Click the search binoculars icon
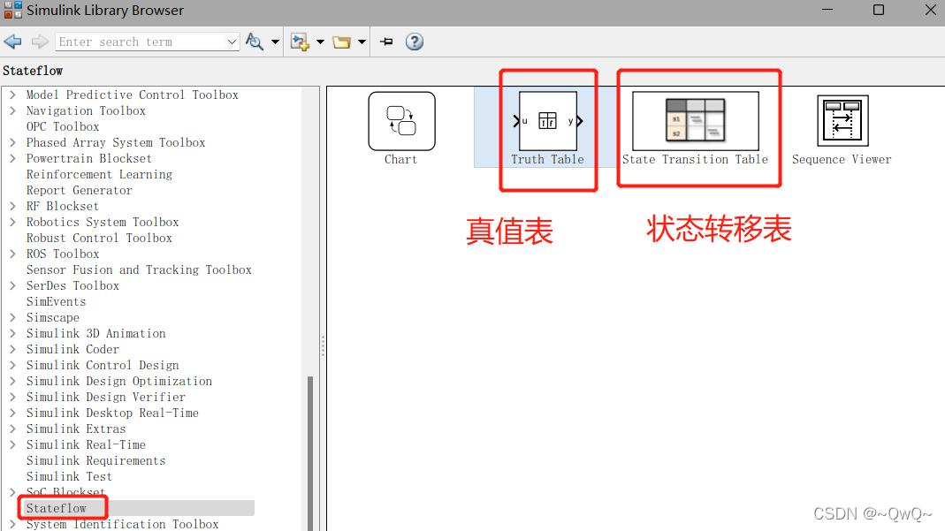945x531 pixels. tap(255, 42)
